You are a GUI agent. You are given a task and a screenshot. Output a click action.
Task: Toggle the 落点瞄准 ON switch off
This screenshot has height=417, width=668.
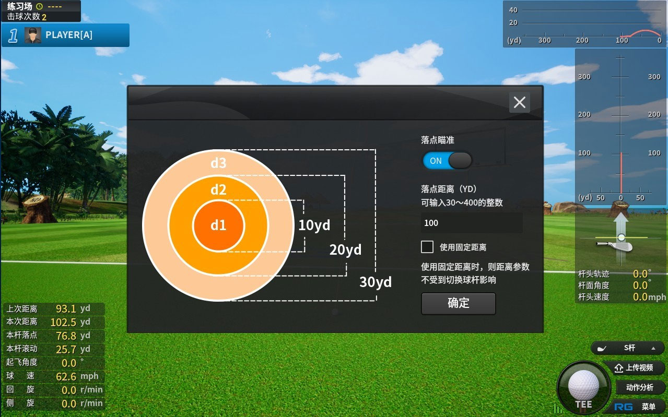click(447, 161)
